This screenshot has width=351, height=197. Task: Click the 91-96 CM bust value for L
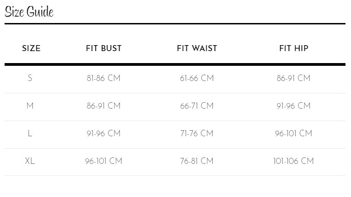[x=104, y=134]
